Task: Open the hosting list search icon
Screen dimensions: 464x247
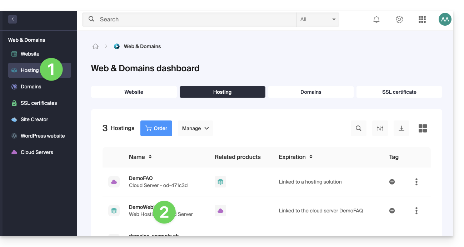Action: click(x=358, y=128)
